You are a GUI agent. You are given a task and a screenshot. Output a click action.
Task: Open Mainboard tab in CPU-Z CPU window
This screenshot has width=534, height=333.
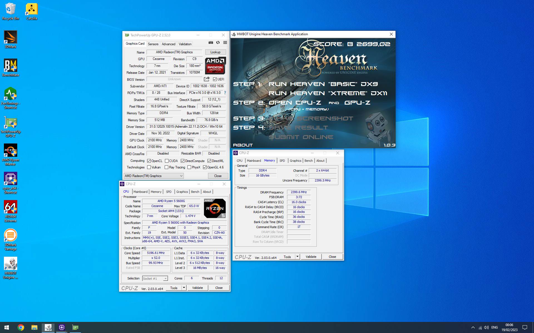coord(140,192)
